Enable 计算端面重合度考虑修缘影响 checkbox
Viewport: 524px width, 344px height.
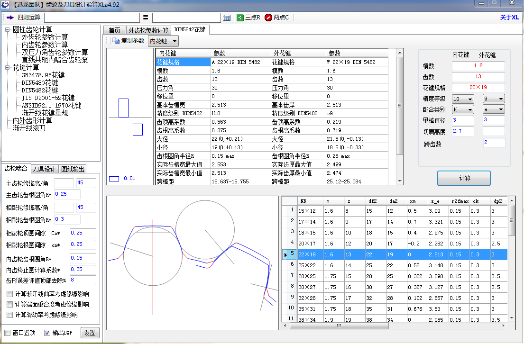[9, 305]
